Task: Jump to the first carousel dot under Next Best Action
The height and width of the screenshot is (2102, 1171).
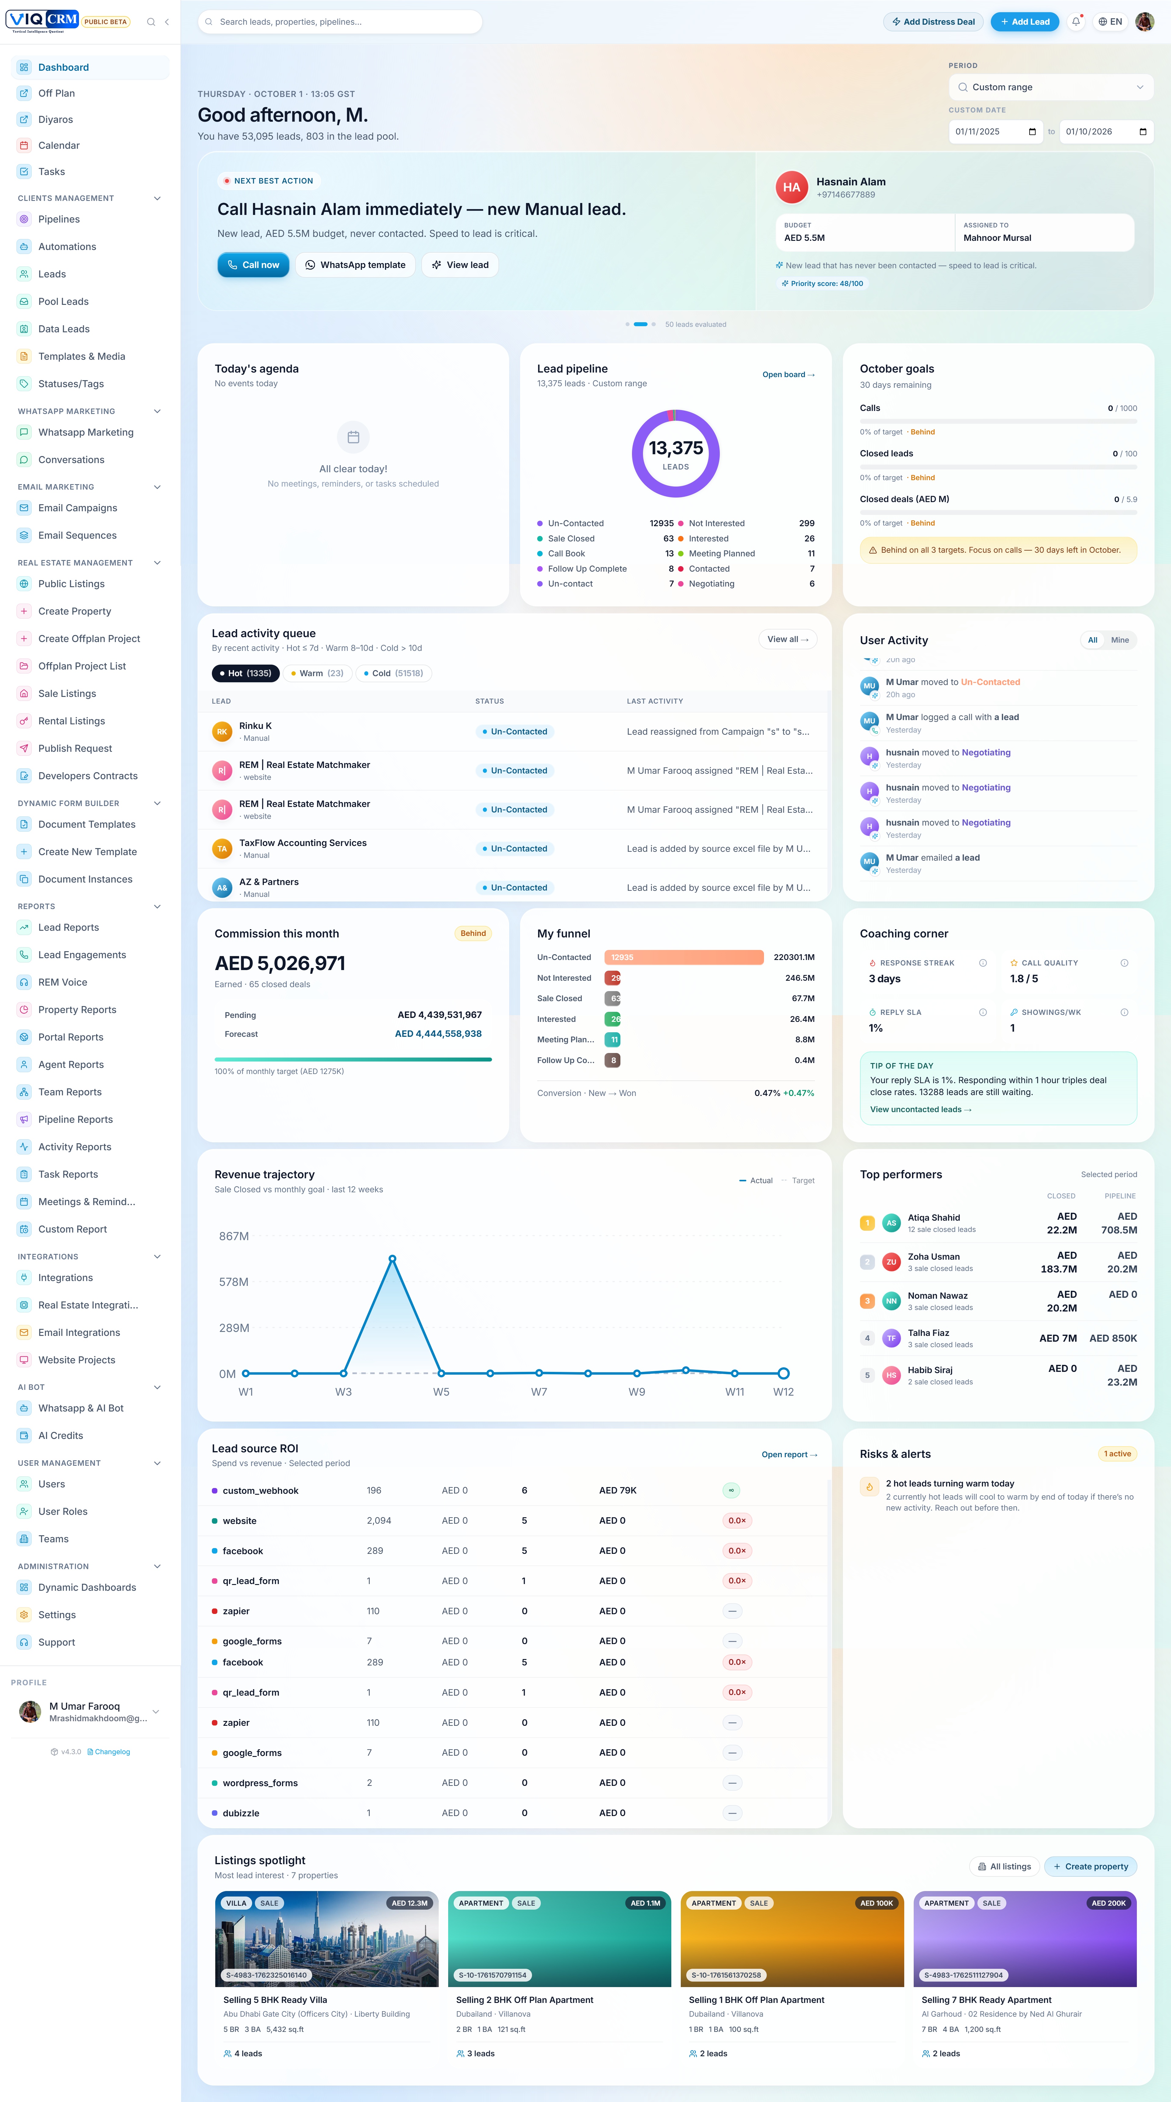Action: [x=627, y=324]
